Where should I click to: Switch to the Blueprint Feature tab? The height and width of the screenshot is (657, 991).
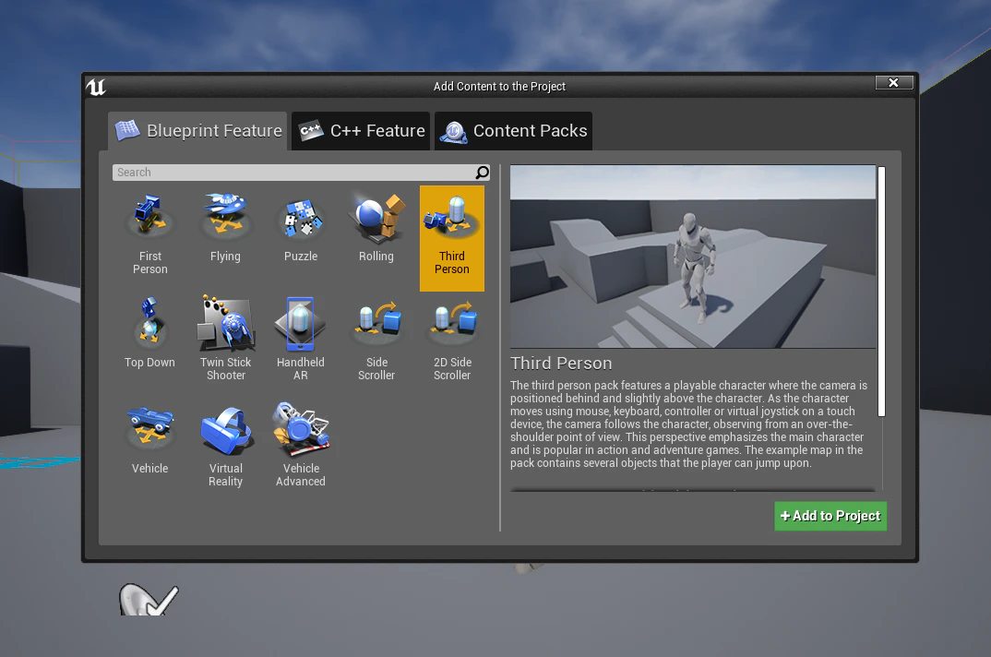click(x=197, y=131)
